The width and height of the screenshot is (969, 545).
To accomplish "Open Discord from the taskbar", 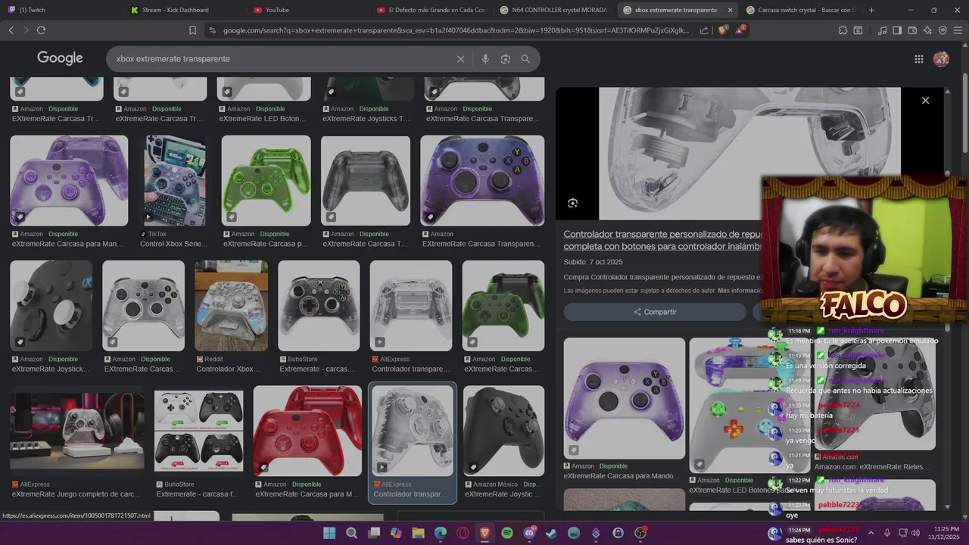I will [x=529, y=533].
